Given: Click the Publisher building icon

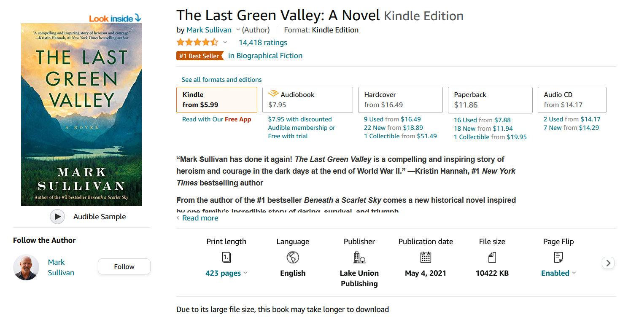Looking at the screenshot, I should [359, 257].
